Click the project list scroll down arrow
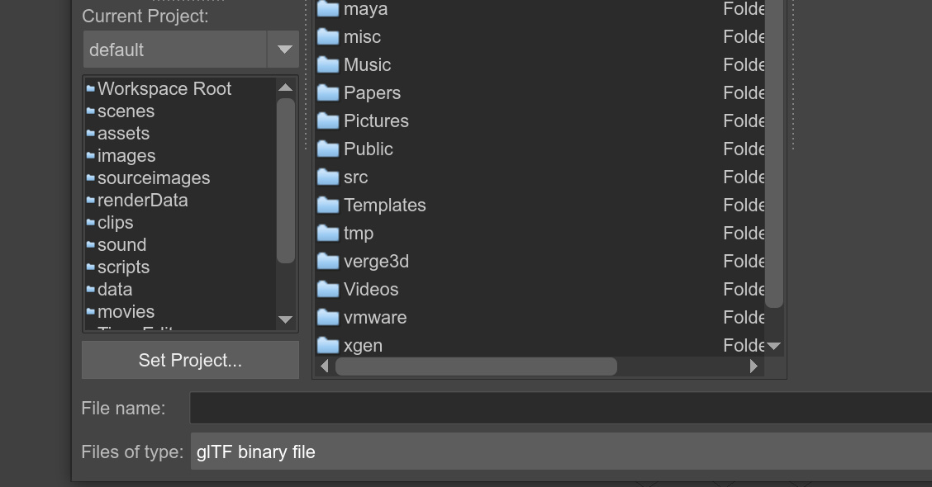The image size is (932, 487). tap(285, 319)
